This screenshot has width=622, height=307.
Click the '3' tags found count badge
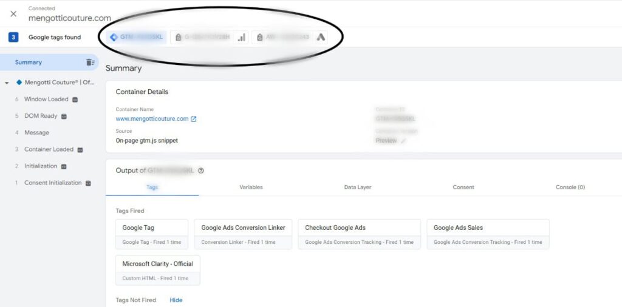point(13,37)
